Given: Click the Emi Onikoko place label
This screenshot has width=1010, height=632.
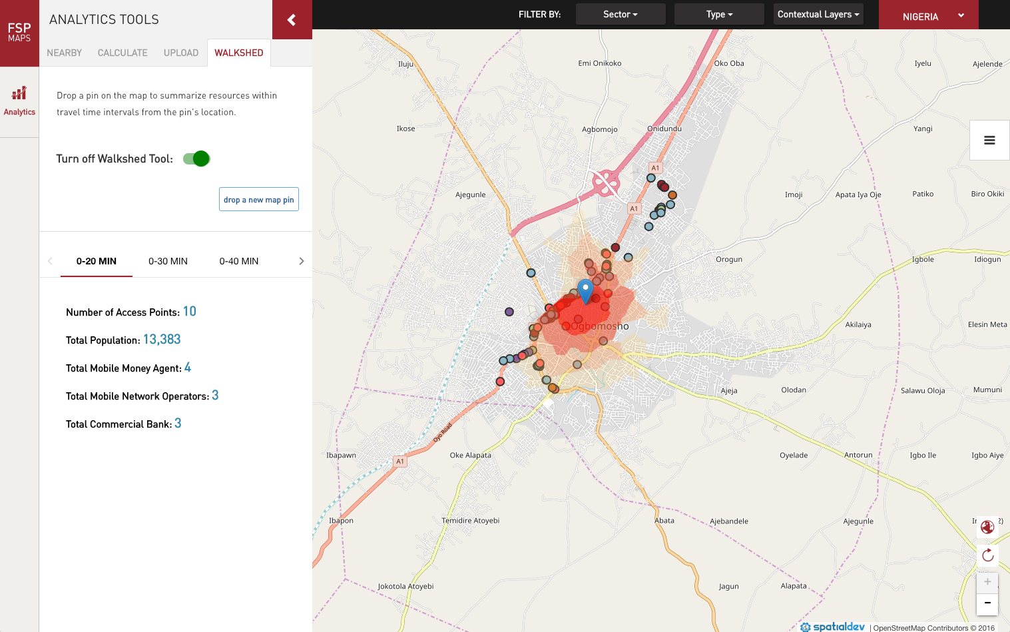Looking at the screenshot, I should (600, 63).
